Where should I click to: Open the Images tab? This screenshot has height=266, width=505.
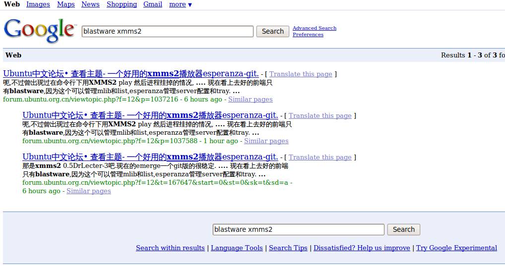(x=38, y=4)
